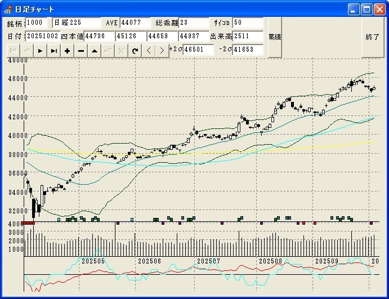Click the plus (add) toolbar icon
Screen dimensions: 389x299
point(68,51)
